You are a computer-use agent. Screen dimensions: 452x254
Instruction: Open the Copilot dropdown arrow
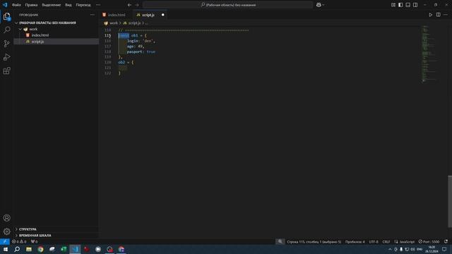click(323, 5)
